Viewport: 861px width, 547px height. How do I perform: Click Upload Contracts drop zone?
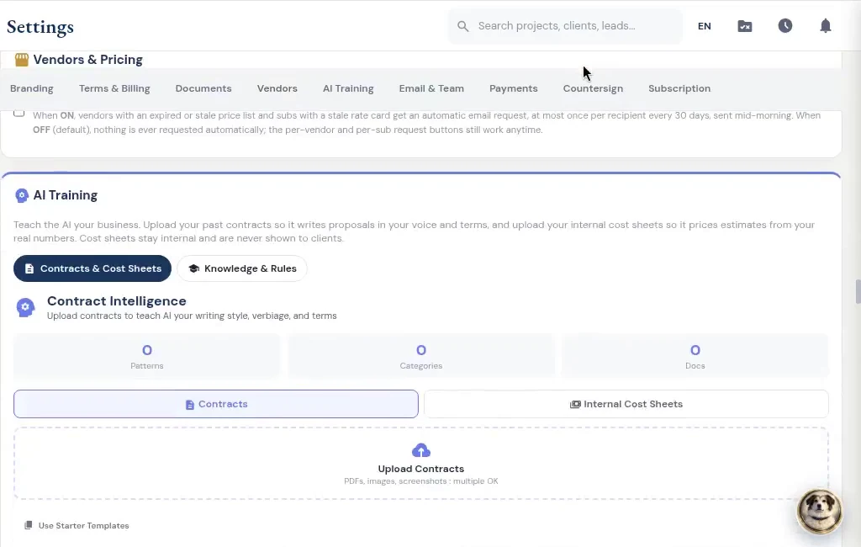click(x=421, y=464)
